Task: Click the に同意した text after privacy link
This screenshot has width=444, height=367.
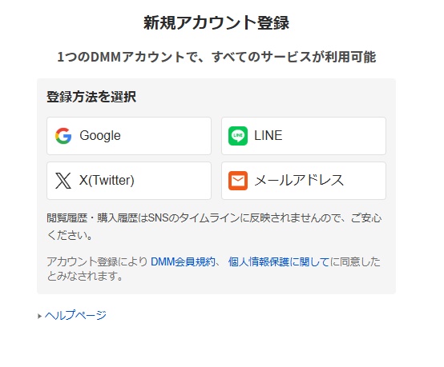Action: coord(355,262)
